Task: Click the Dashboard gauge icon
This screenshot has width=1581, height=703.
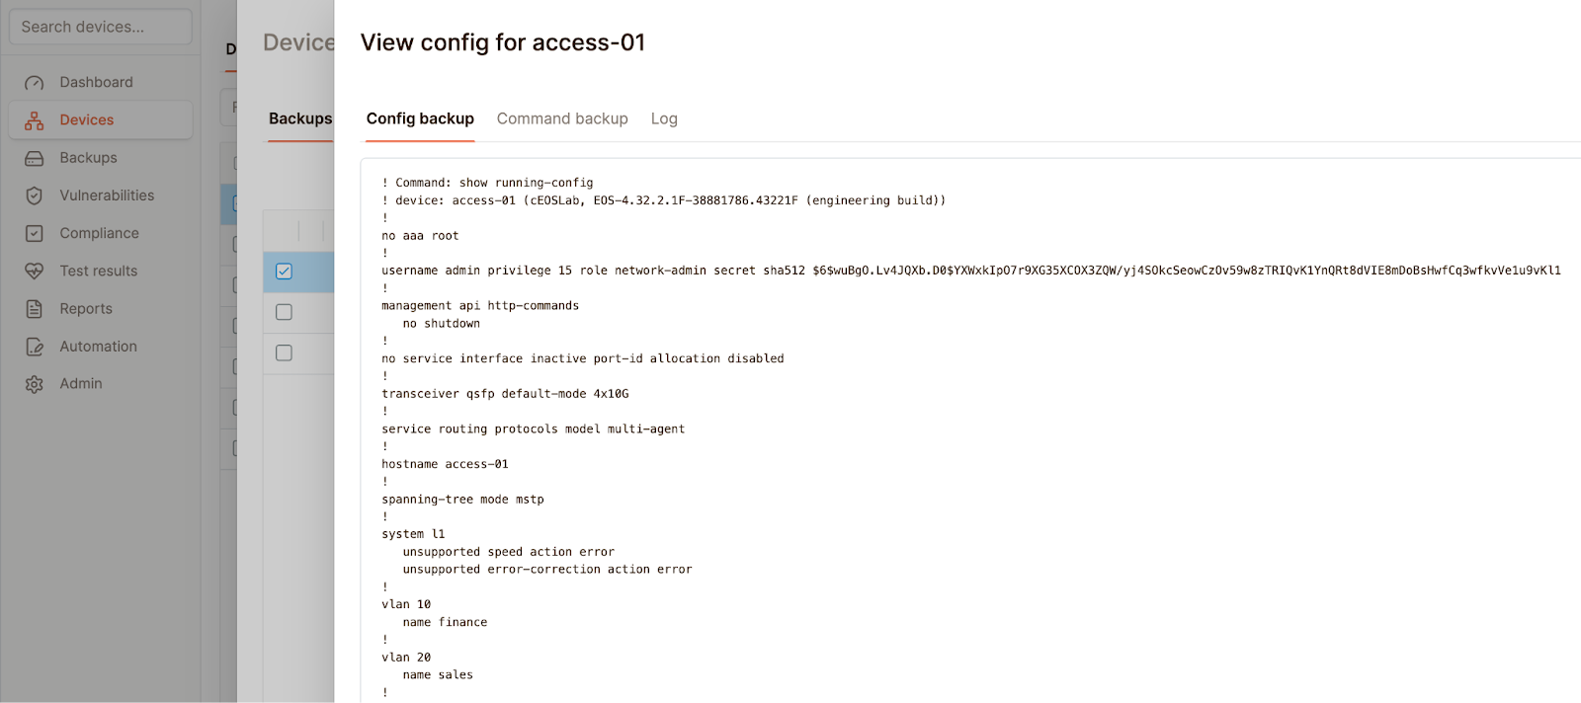Action: [35, 83]
